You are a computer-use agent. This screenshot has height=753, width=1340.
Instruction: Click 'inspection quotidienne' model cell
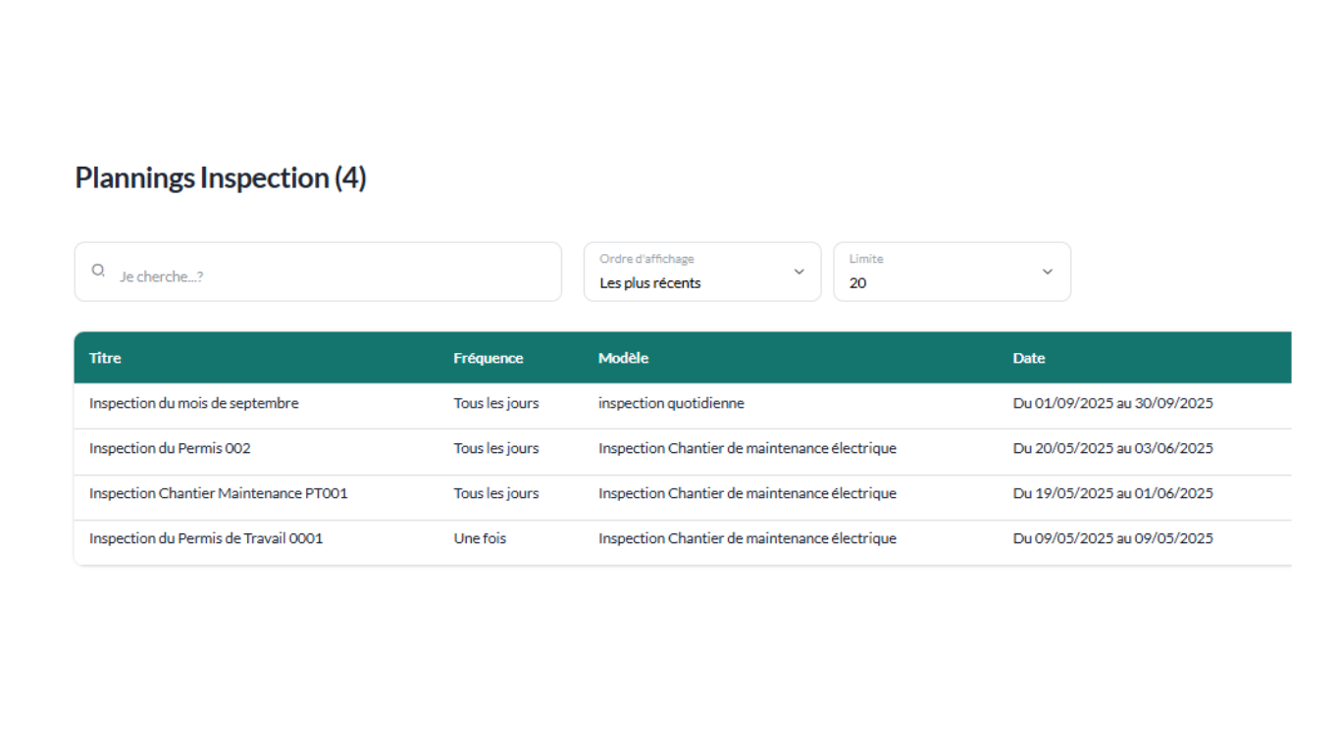pos(671,403)
